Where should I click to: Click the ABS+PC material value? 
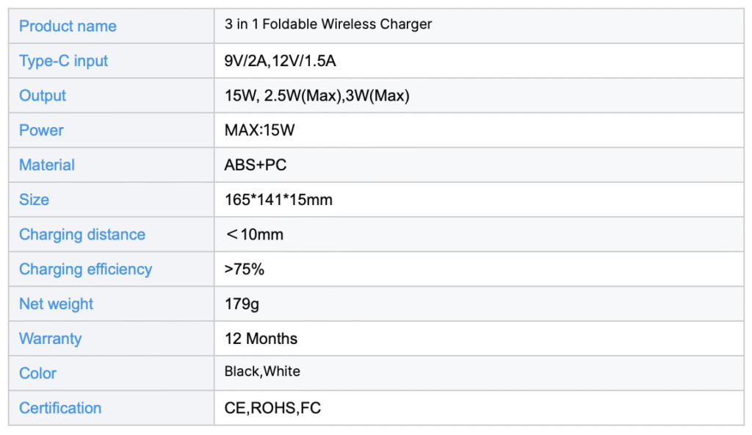coord(255,165)
